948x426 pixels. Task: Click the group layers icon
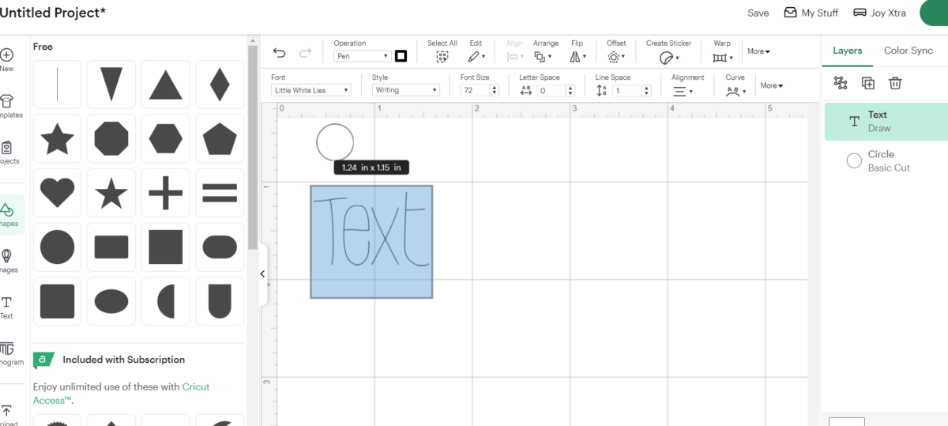841,83
